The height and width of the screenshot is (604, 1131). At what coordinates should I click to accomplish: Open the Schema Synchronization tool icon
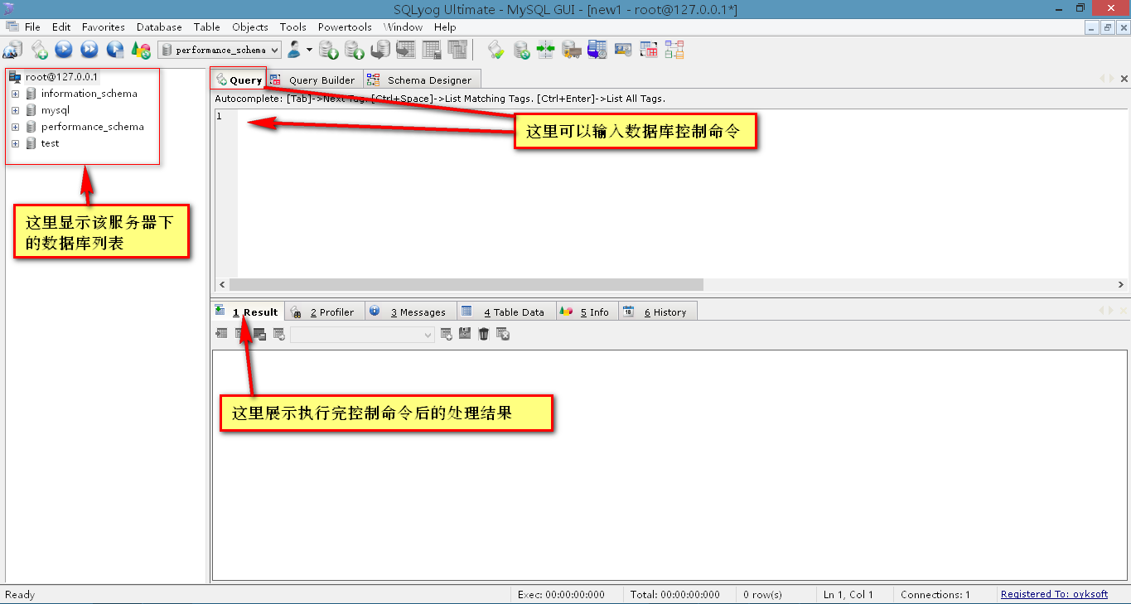point(546,50)
